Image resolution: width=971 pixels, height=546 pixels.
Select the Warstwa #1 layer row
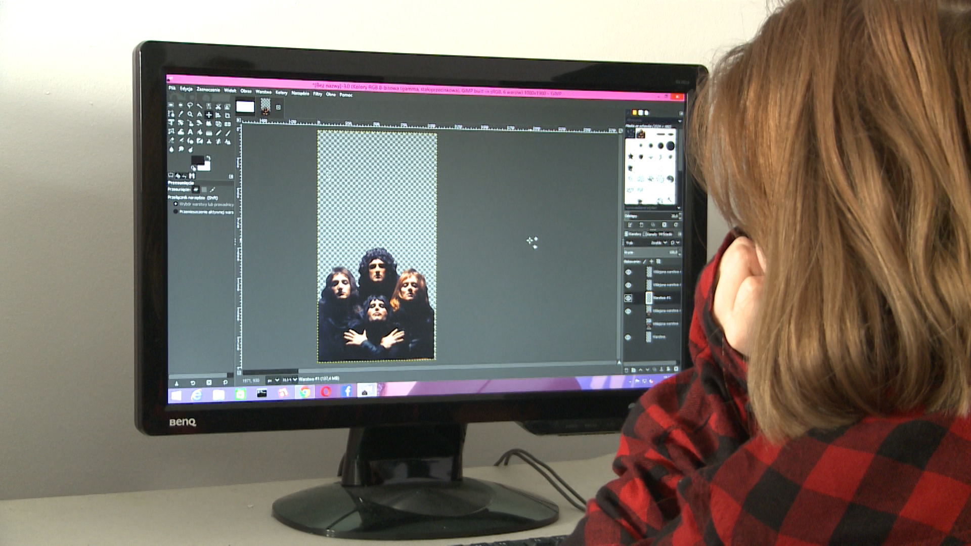652,298
